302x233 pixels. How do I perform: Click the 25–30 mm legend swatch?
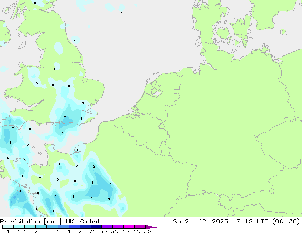96,227
